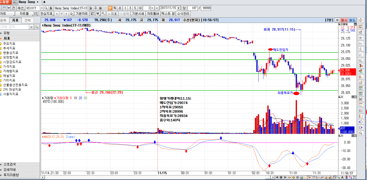Expand the 유형 section

point(20,33)
